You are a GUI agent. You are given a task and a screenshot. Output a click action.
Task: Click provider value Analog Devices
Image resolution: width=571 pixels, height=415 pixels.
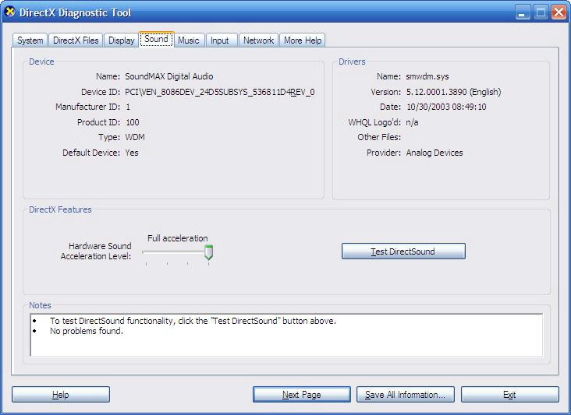tap(434, 153)
